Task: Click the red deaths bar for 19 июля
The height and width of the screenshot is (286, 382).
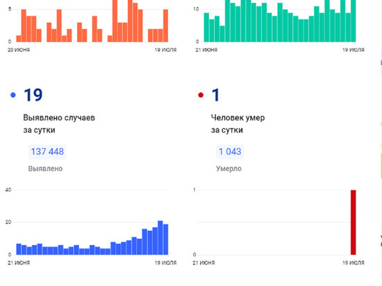Action: tap(354, 222)
